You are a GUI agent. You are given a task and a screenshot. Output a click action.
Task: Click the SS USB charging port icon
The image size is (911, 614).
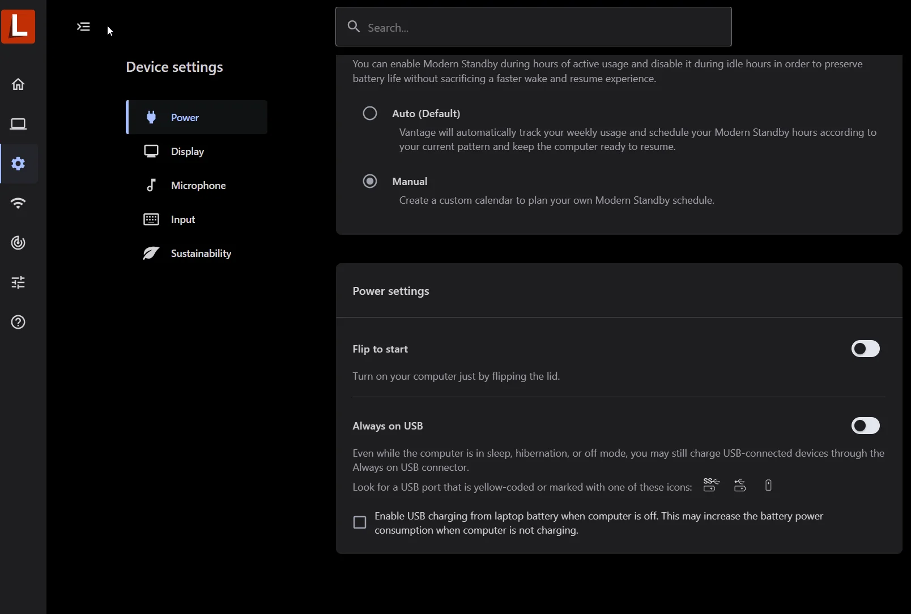pyautogui.click(x=711, y=485)
